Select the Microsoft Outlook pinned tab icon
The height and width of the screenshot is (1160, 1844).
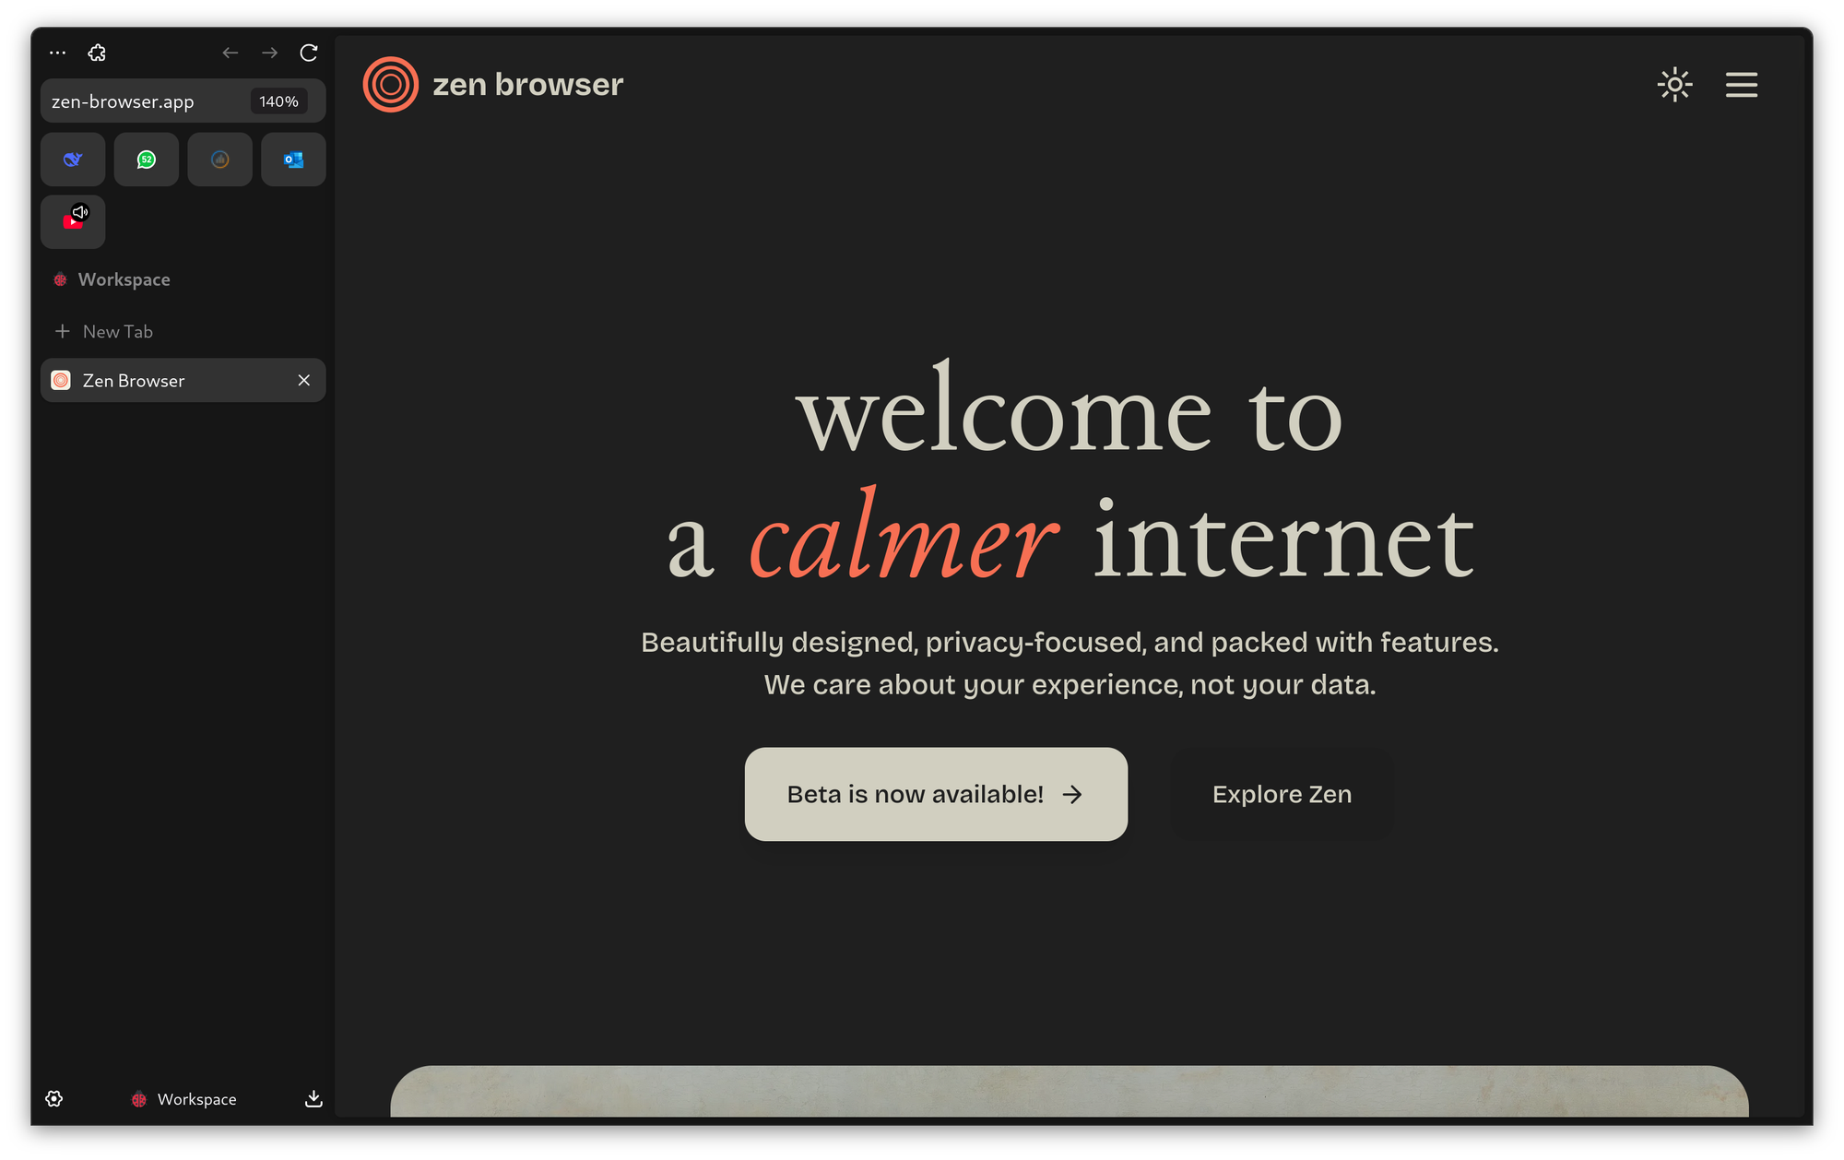292,158
